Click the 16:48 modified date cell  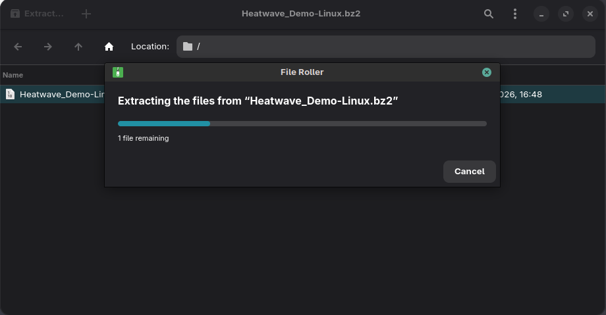click(x=520, y=94)
